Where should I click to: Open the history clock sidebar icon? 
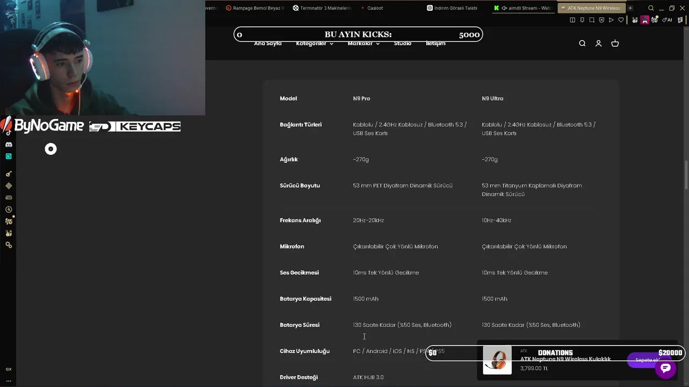pos(9,210)
